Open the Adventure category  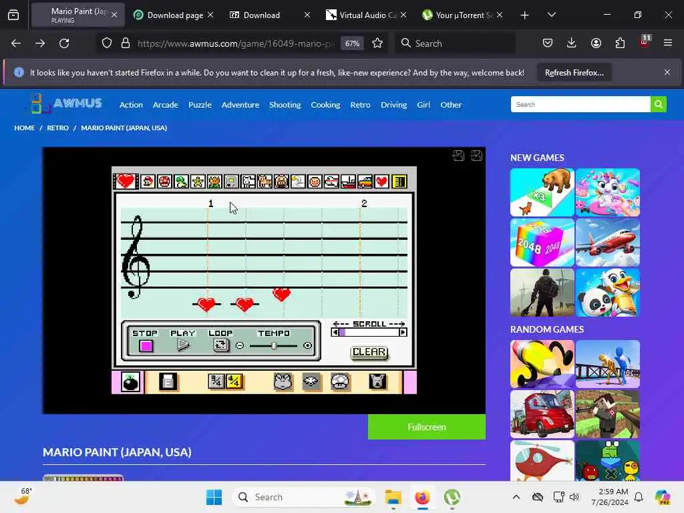pos(240,105)
